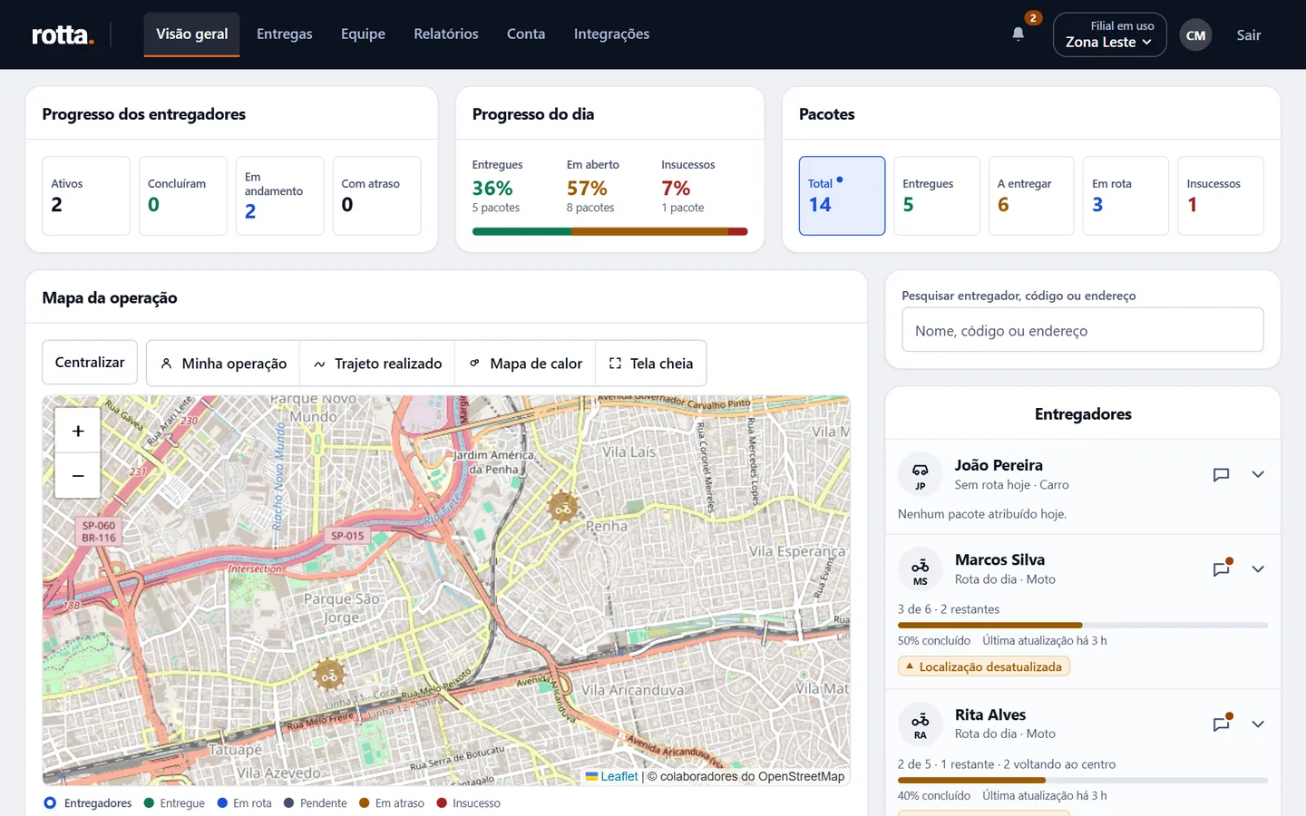Click Sair to log out
The height and width of the screenshot is (816, 1306).
point(1249,35)
